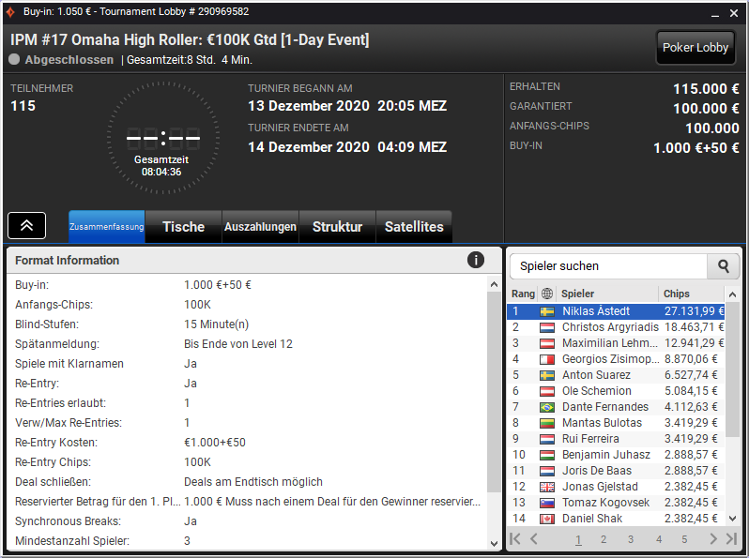This screenshot has width=749, height=558.
Task: Select player row Ole Schemion
Action: point(616,391)
